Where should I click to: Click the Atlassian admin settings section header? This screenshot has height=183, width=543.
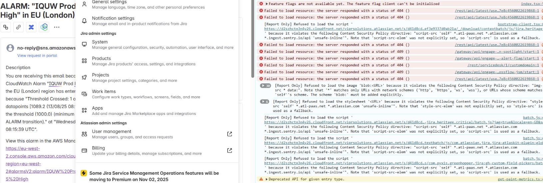pyautogui.click(x=104, y=123)
